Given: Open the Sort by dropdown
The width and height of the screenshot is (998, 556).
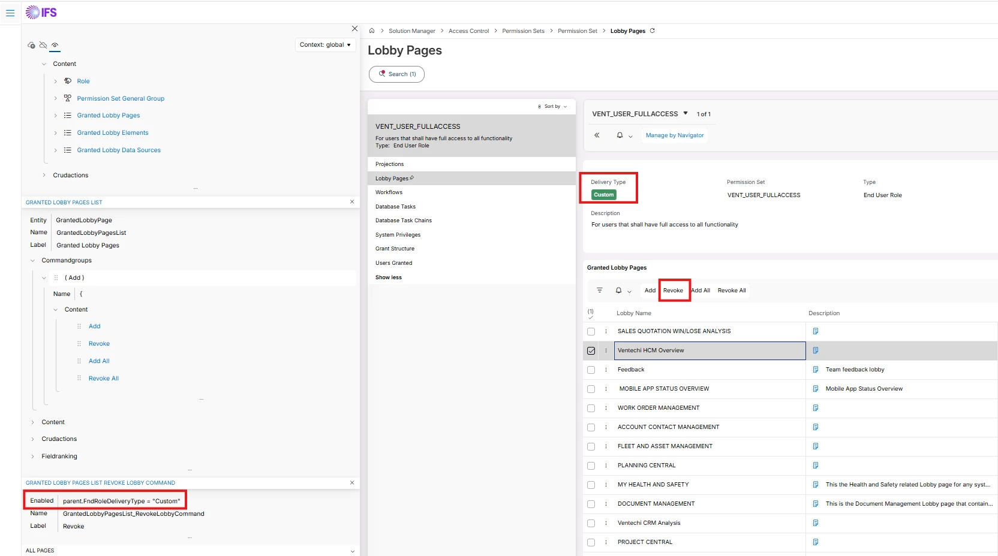Looking at the screenshot, I should tap(552, 107).
